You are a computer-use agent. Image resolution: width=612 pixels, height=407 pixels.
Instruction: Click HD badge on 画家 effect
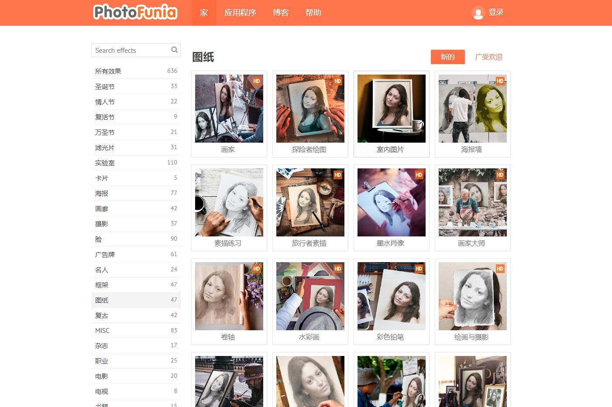click(x=256, y=81)
